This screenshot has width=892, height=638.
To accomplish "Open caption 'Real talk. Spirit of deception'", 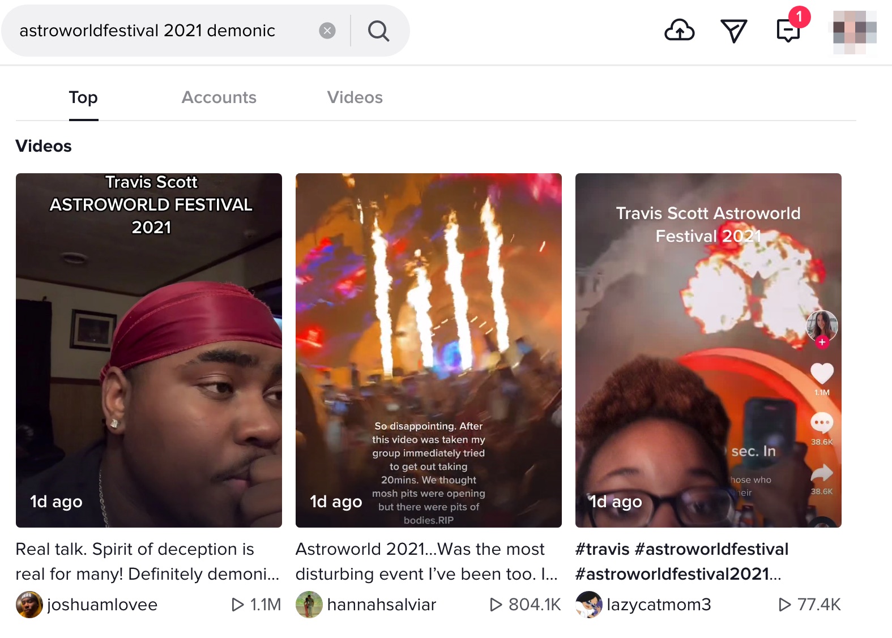I will click(x=147, y=562).
